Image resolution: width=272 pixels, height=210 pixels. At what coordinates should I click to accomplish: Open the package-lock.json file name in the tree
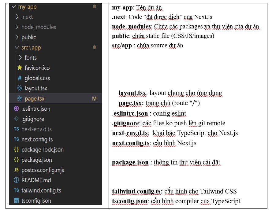[43, 150]
